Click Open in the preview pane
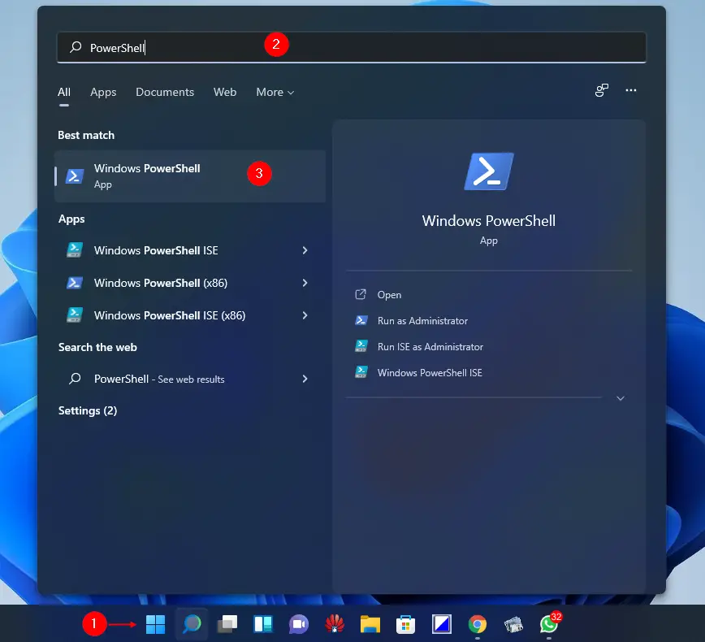Image resolution: width=705 pixels, height=642 pixels. tap(389, 295)
